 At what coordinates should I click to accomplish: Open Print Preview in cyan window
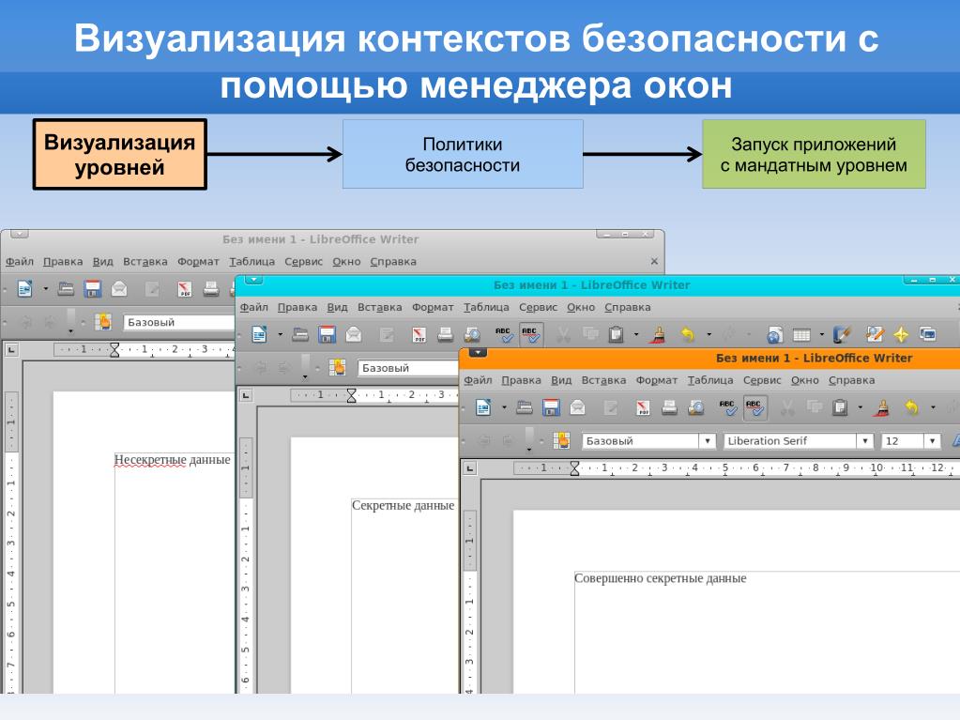click(x=472, y=334)
